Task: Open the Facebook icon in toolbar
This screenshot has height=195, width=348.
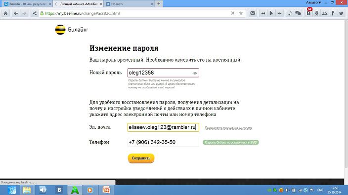Action: tap(333, 13)
